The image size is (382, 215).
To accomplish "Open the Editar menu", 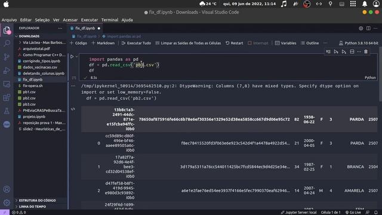I will coord(26,20).
